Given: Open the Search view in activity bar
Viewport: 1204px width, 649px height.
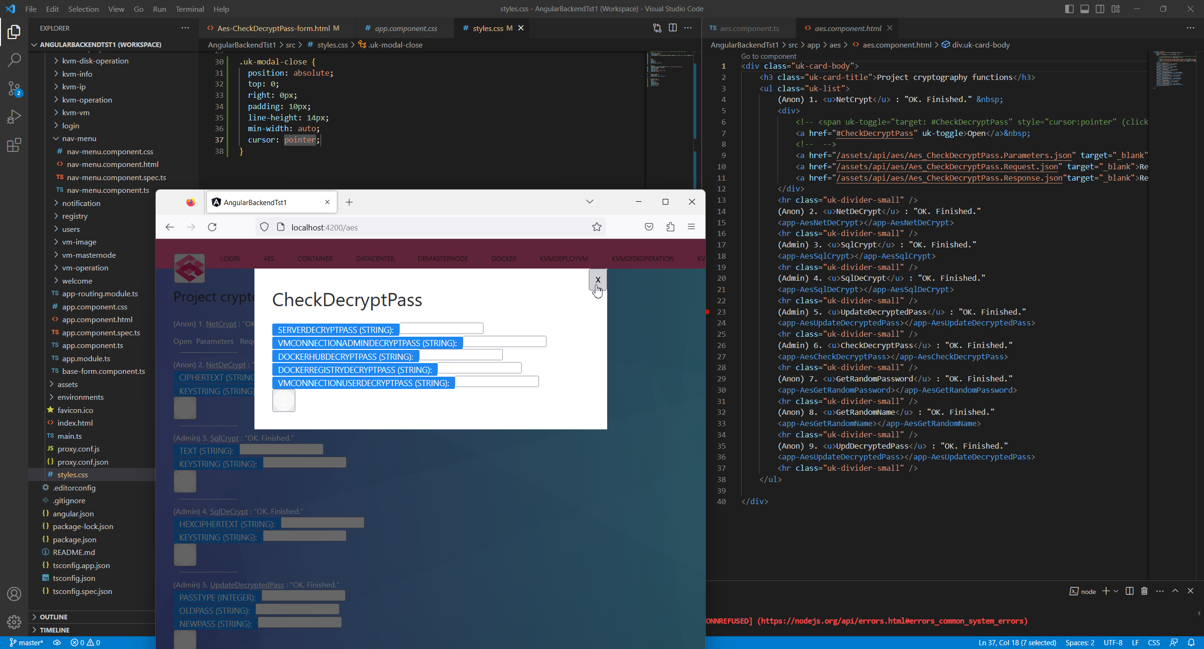Looking at the screenshot, I should [x=14, y=60].
